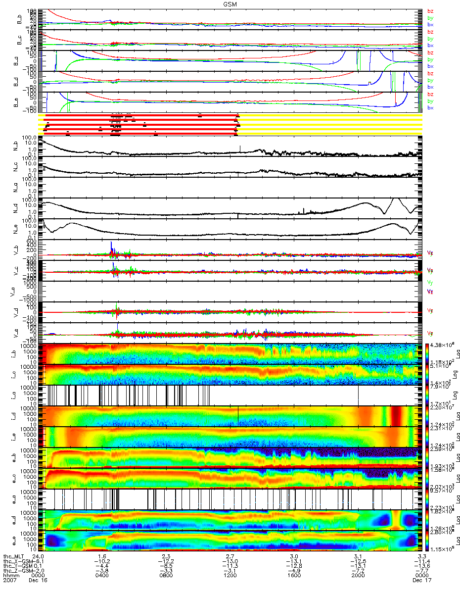Click the X-GSM value -13.0
The width and height of the screenshot is (460, 594).
pos(230,560)
